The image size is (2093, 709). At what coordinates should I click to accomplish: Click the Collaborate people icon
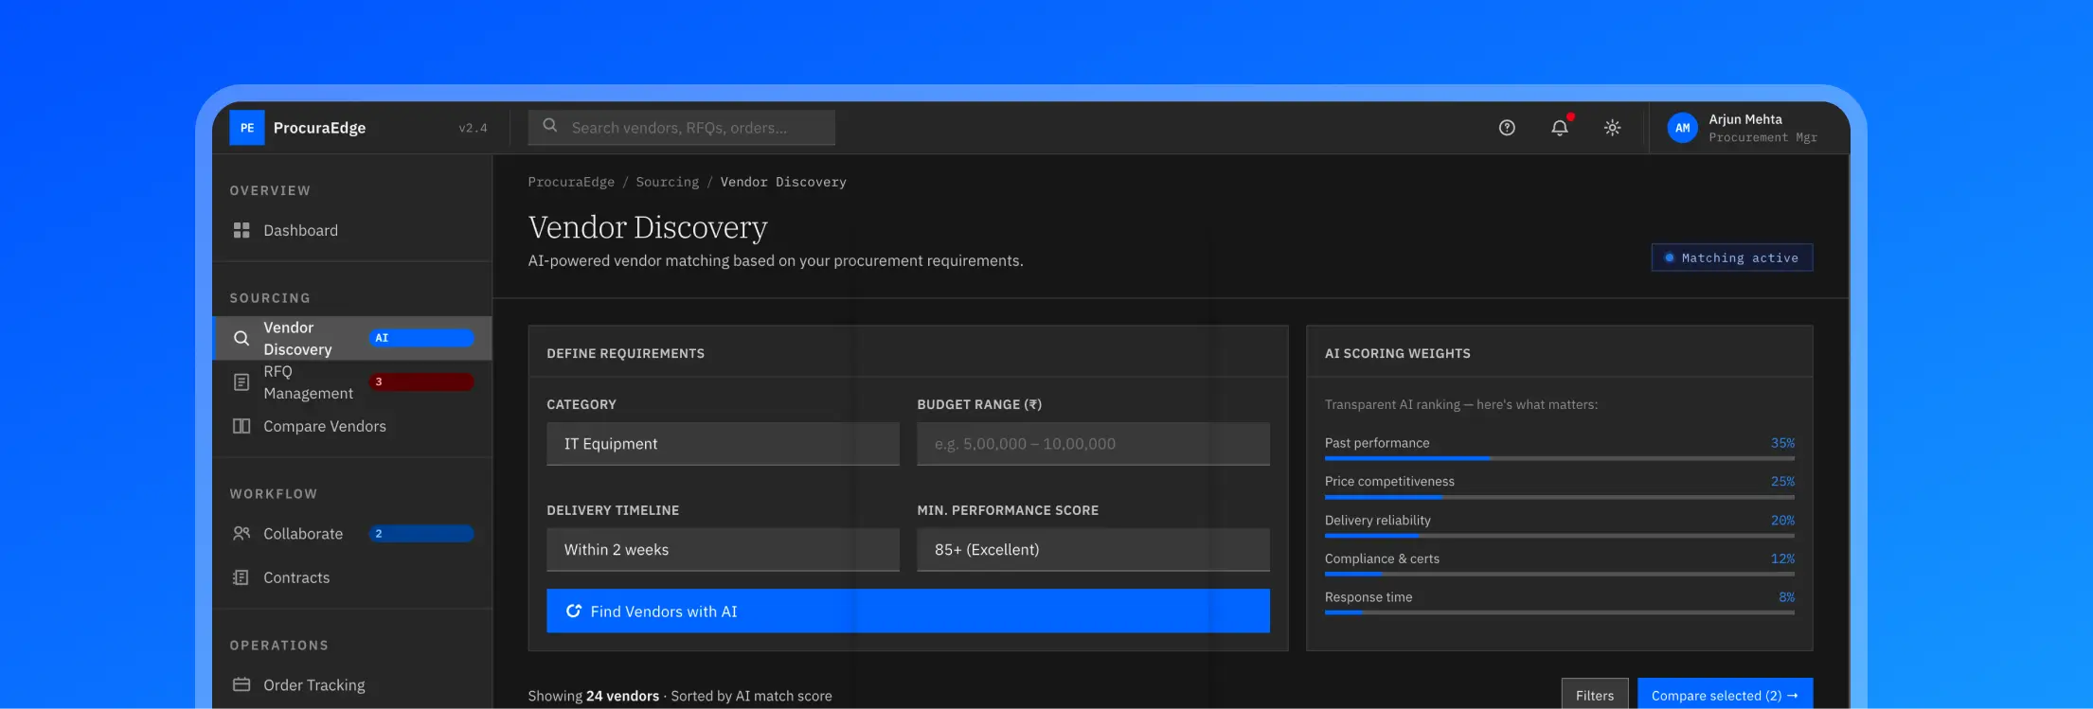(x=241, y=534)
